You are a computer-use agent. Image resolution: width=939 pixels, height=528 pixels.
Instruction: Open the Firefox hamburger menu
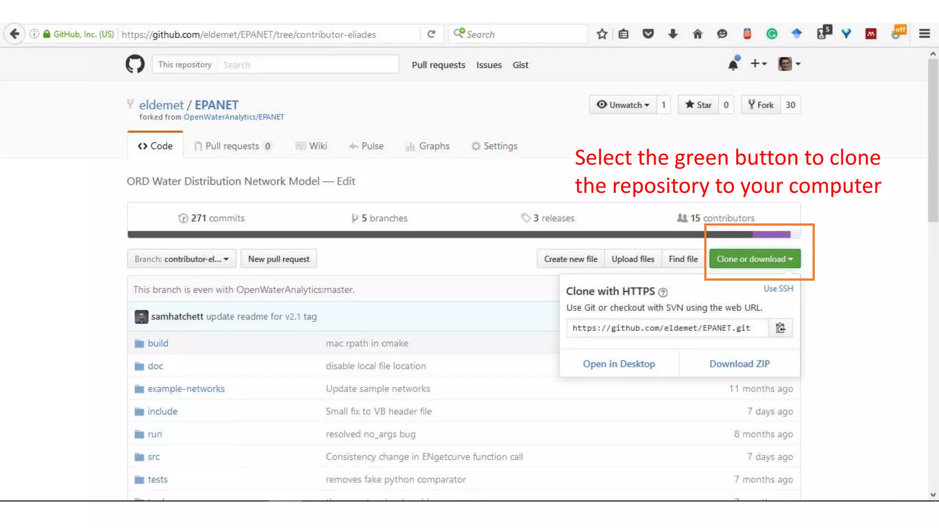click(924, 34)
